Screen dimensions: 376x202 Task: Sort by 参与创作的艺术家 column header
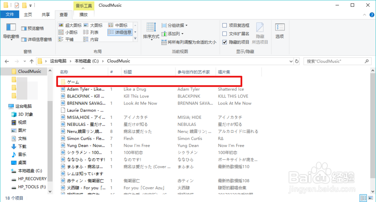[x=195, y=72]
